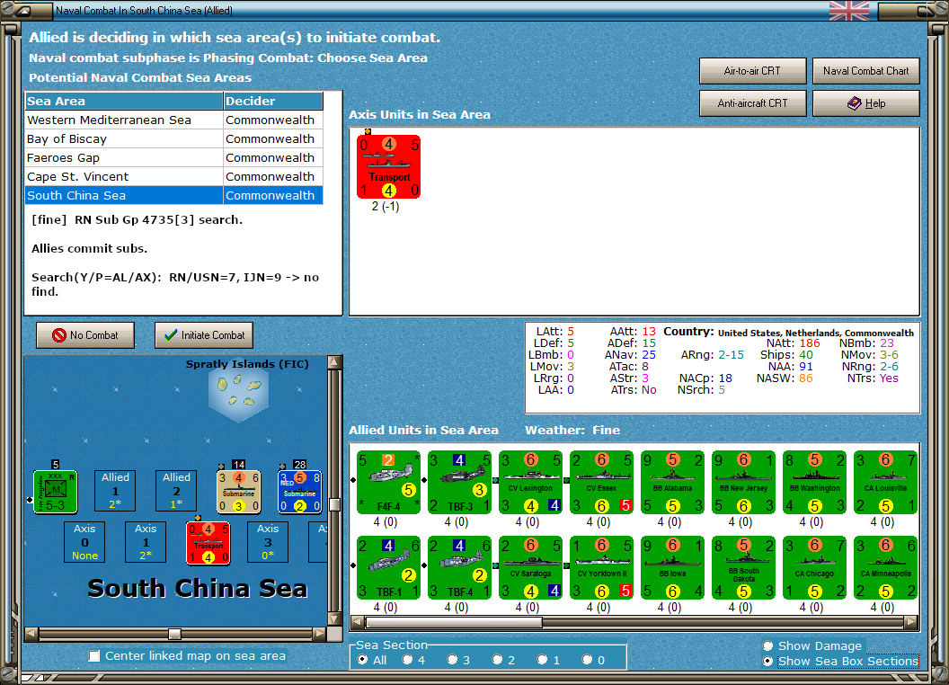Select the NED Submarine counter on the map
949x685 pixels.
click(x=300, y=492)
